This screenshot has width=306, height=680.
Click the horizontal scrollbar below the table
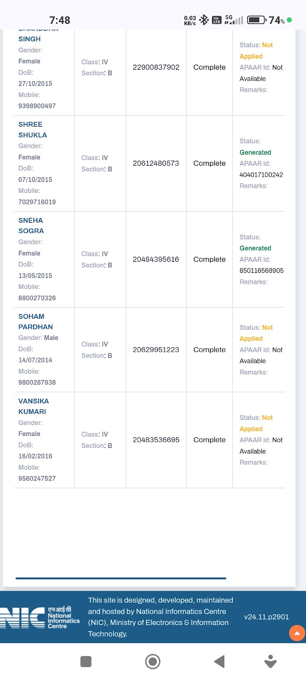point(121,578)
